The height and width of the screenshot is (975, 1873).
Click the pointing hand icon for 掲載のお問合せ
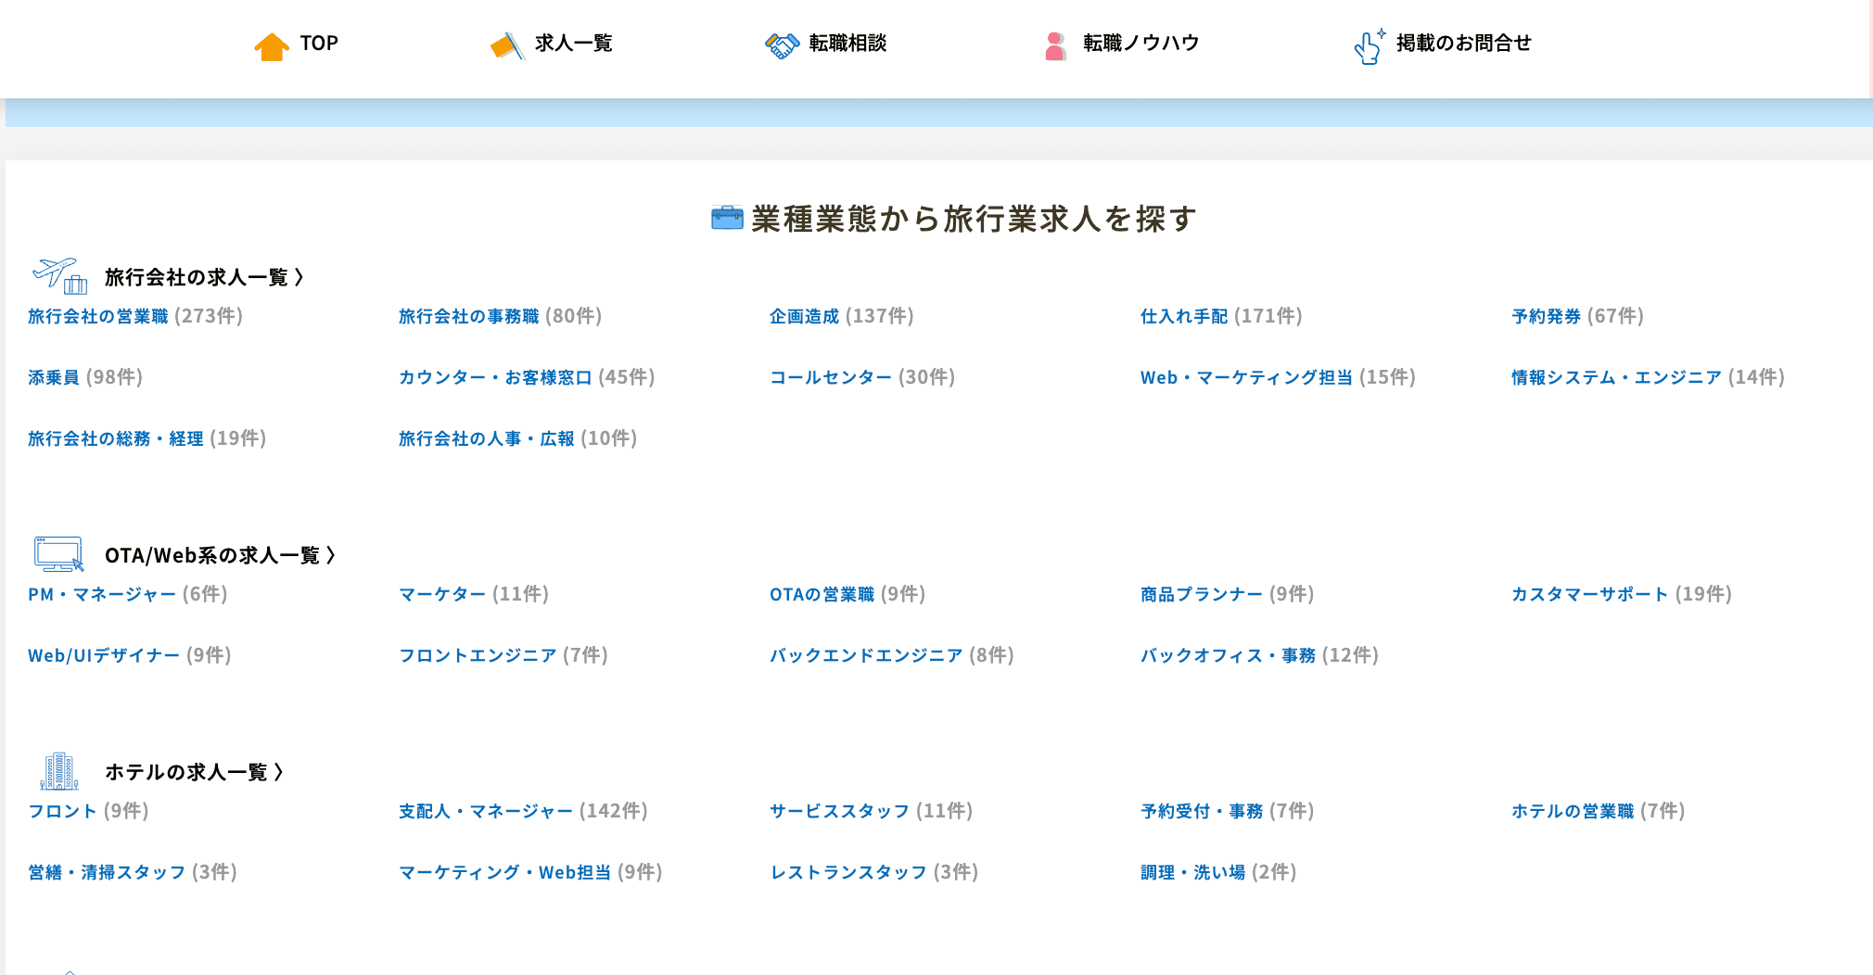(1369, 45)
